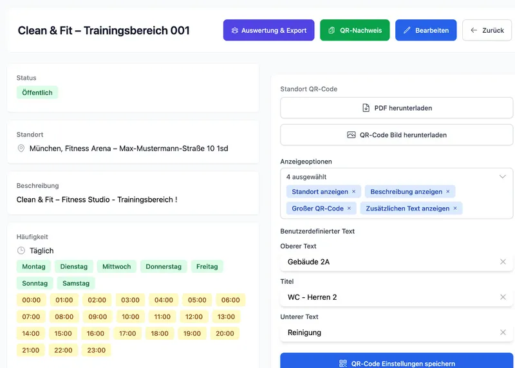This screenshot has height=368, width=515.
Task: Clear the Unterer Text field
Action: tap(503, 333)
